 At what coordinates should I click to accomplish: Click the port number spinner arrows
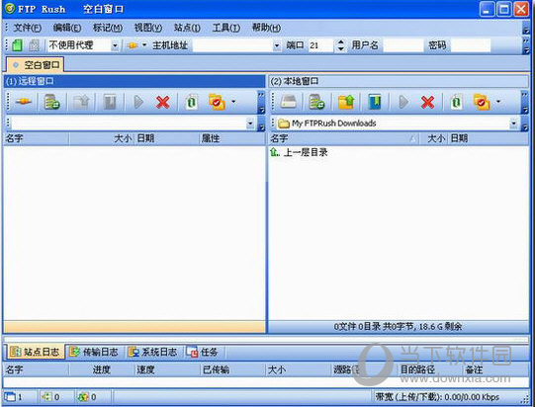coord(340,45)
